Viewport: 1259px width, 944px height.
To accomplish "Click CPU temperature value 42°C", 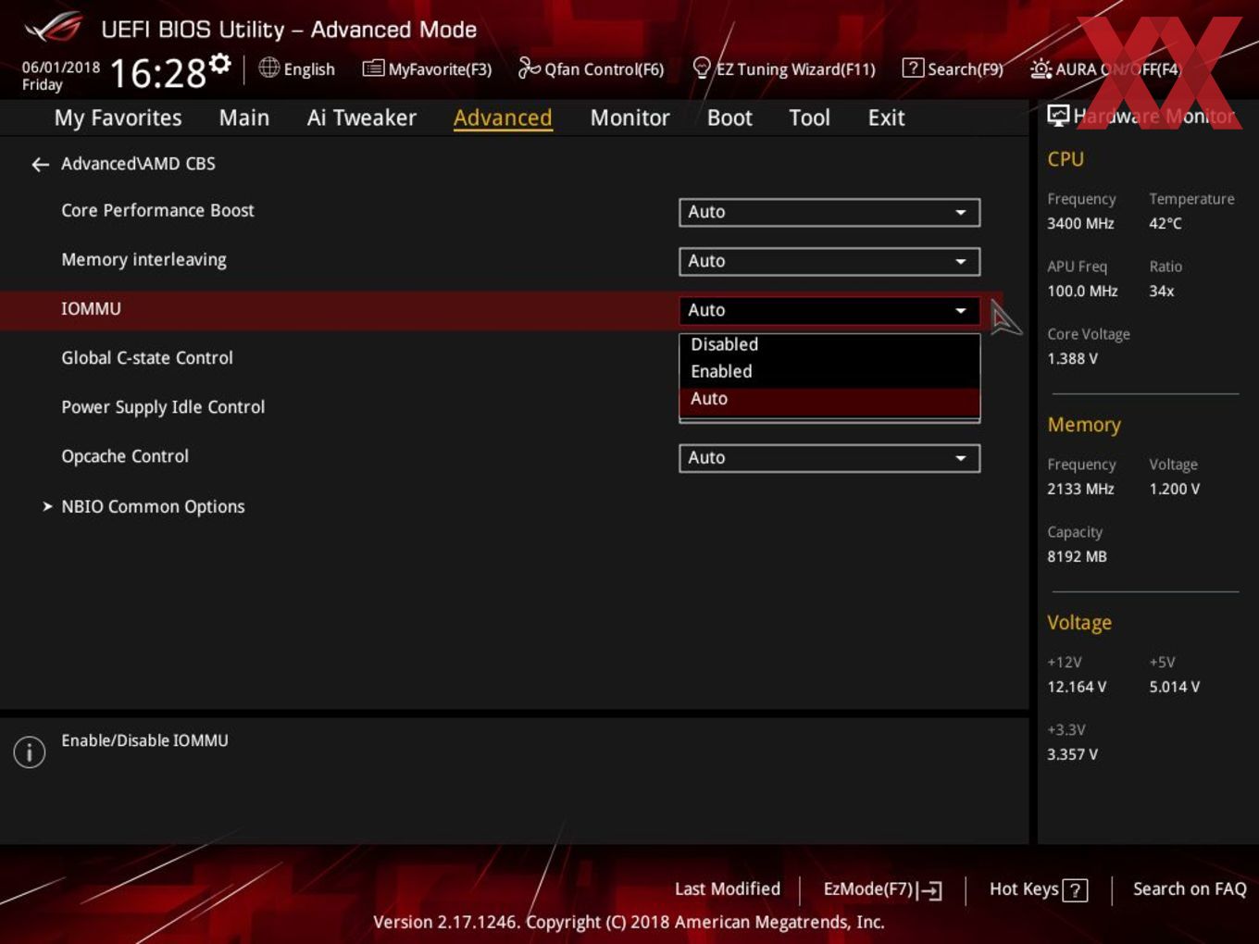I will (x=1166, y=224).
